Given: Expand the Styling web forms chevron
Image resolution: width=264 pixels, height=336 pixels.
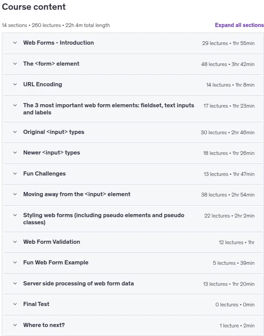Looking at the screenshot, I should click(15, 215).
